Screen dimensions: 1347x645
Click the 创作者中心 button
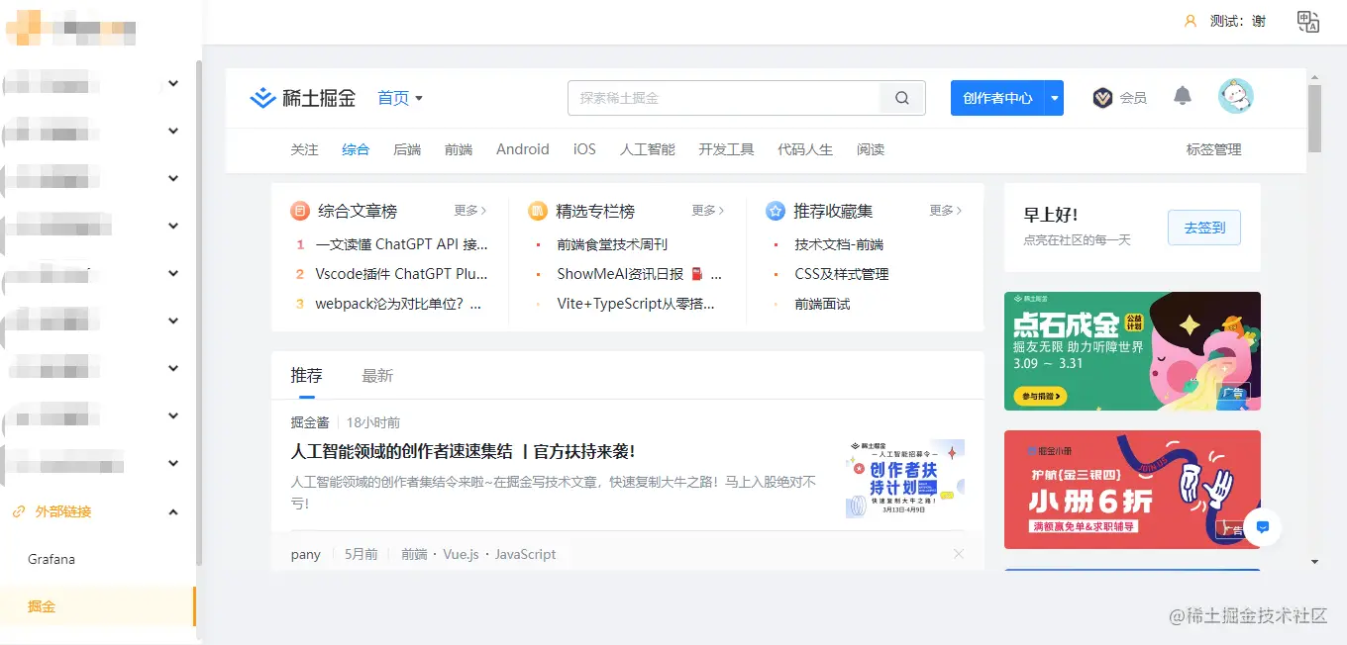click(x=997, y=98)
